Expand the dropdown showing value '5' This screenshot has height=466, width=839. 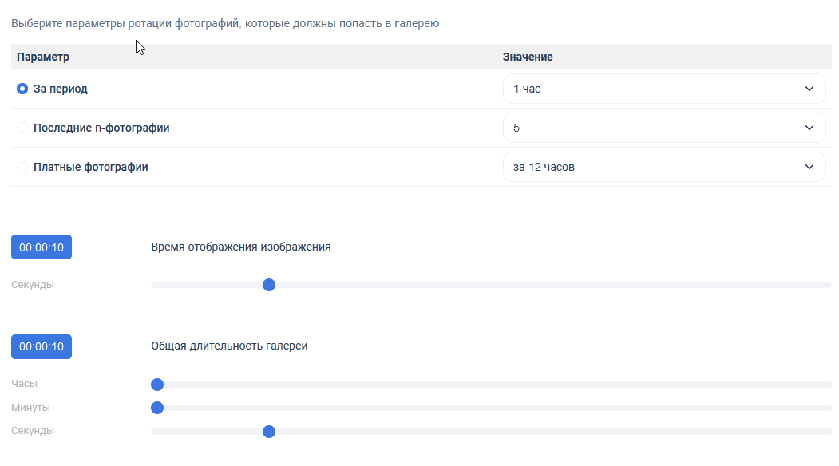(663, 128)
